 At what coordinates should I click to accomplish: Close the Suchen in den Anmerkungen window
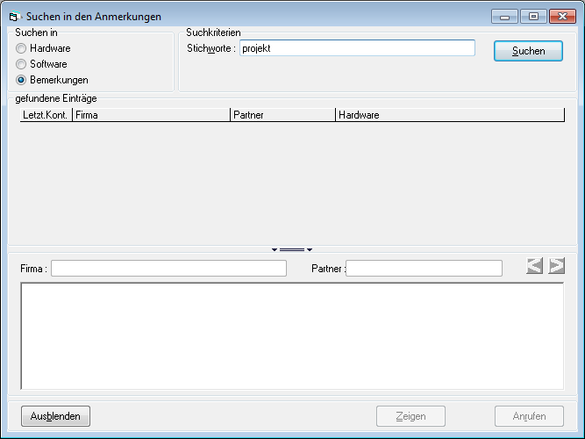(x=561, y=16)
